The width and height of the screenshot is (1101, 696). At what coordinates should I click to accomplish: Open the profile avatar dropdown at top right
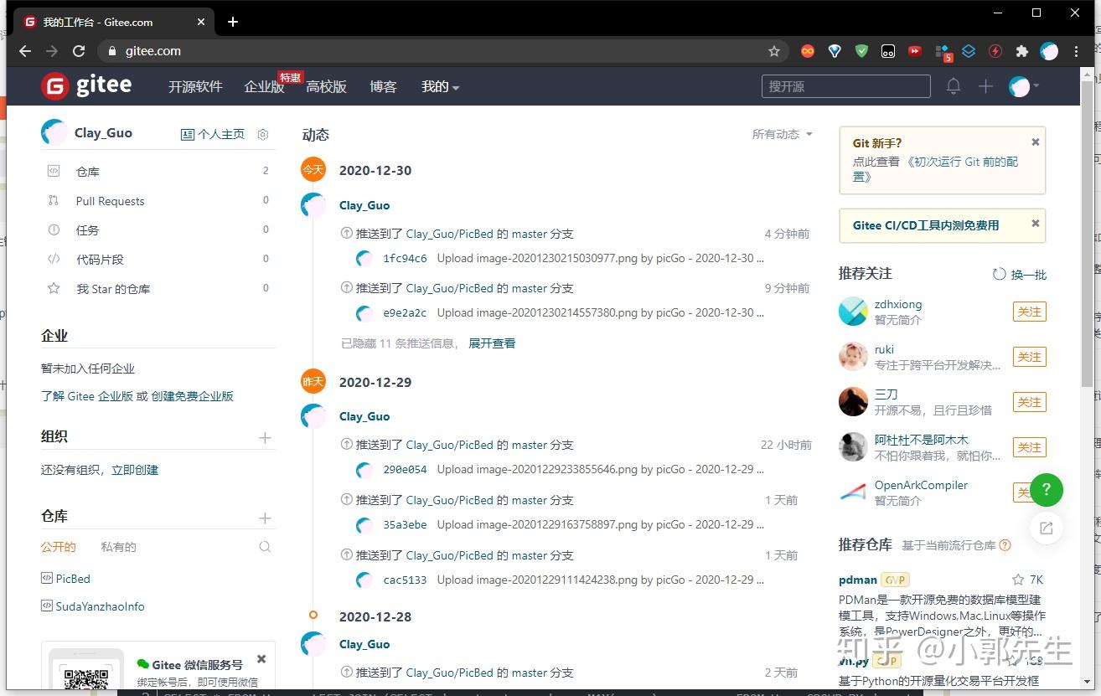pyautogui.click(x=1022, y=85)
